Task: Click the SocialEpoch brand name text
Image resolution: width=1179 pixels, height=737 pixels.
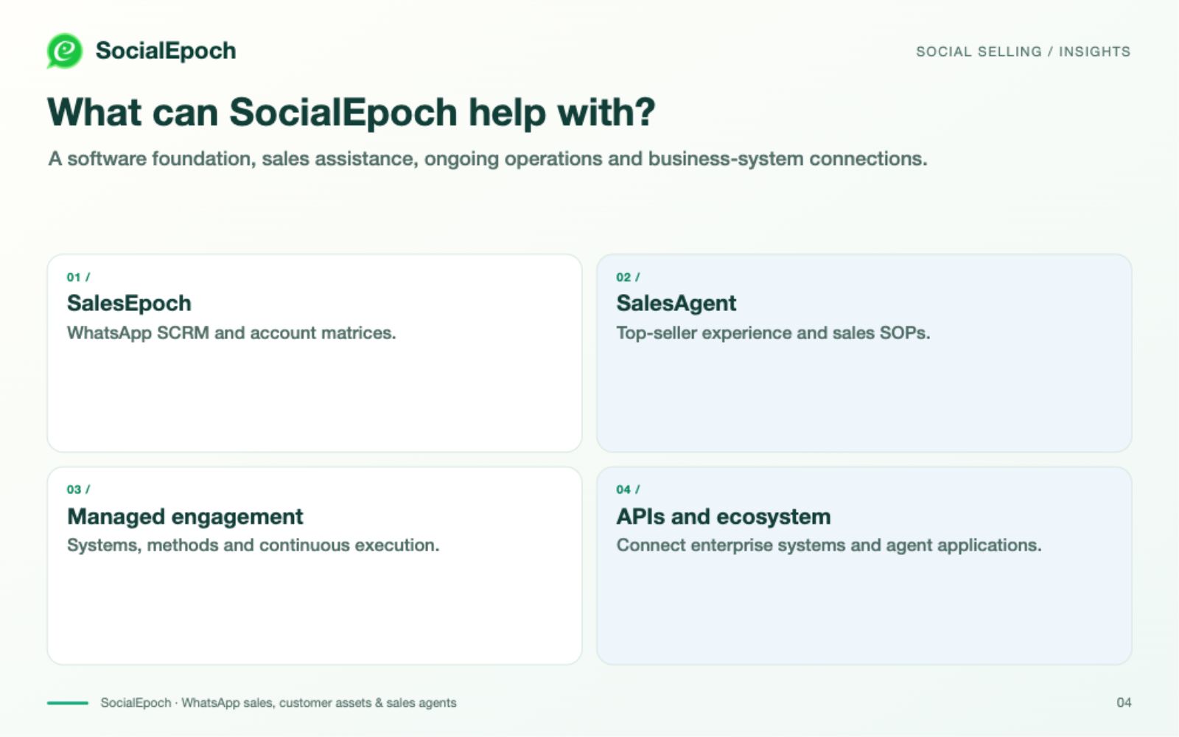Action: point(166,51)
